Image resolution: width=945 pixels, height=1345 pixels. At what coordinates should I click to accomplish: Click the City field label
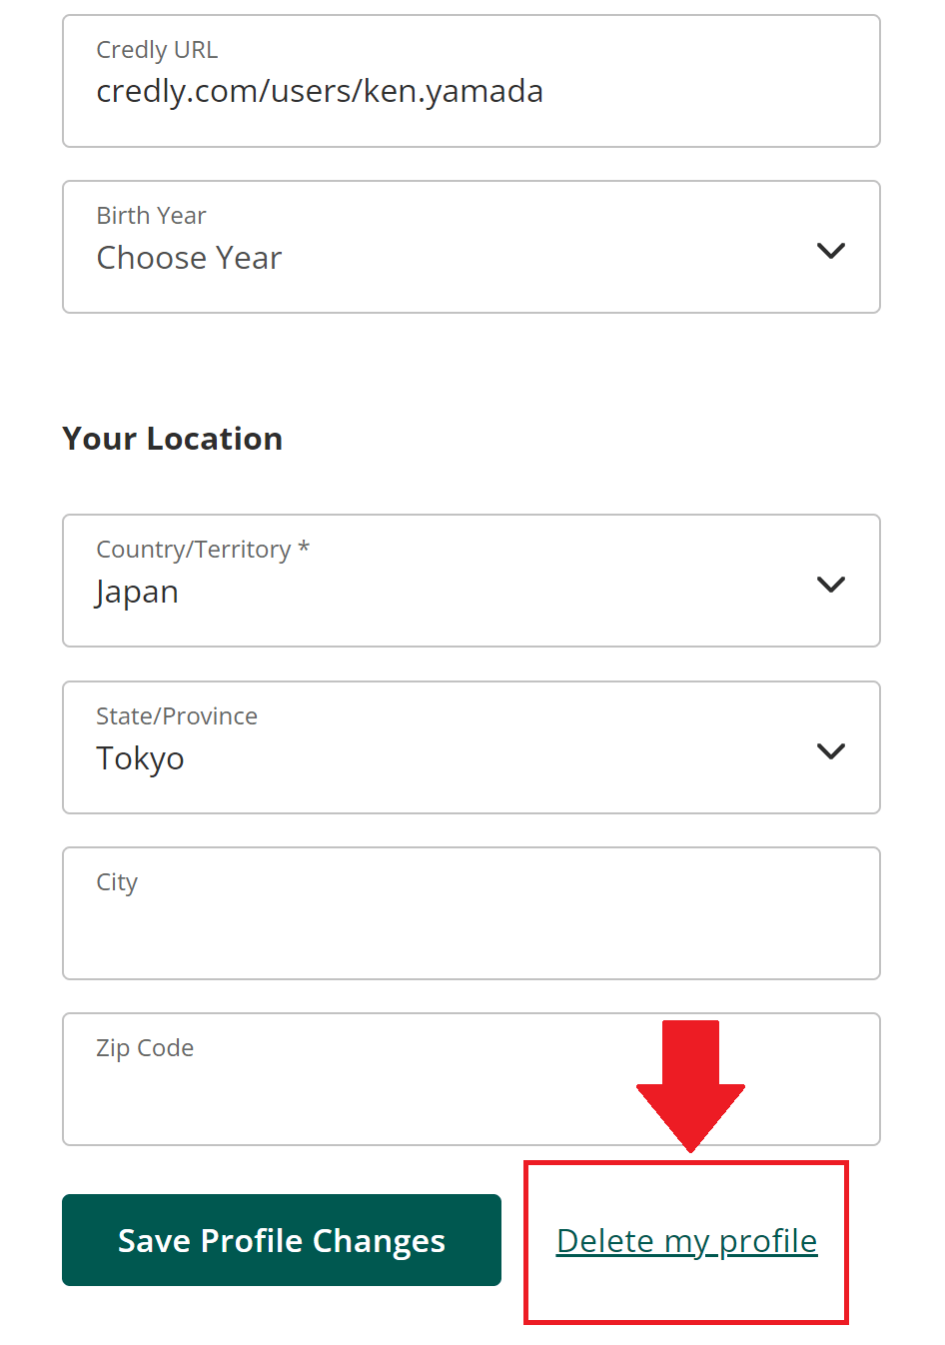(117, 882)
